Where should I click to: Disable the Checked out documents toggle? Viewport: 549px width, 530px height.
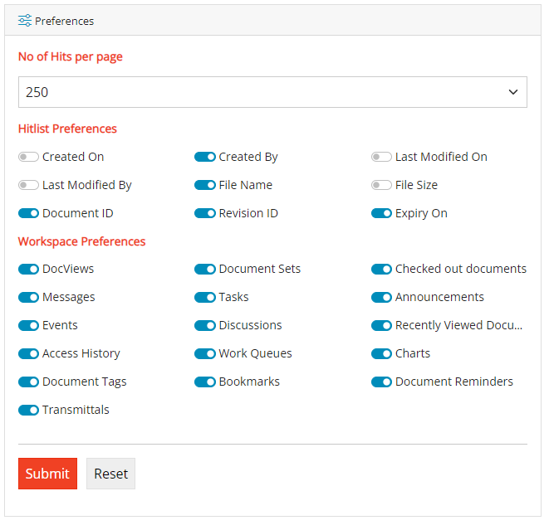(x=381, y=269)
